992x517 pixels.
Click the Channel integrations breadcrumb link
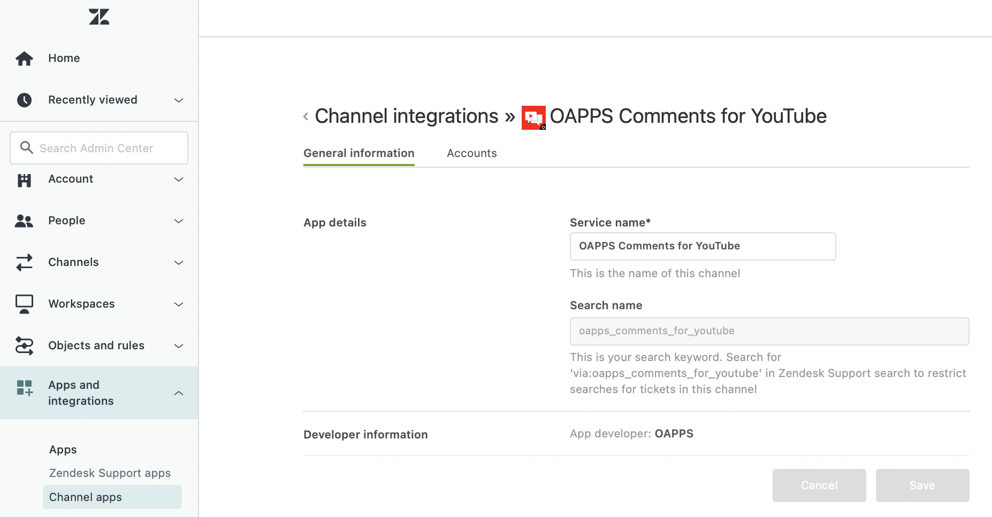click(407, 116)
